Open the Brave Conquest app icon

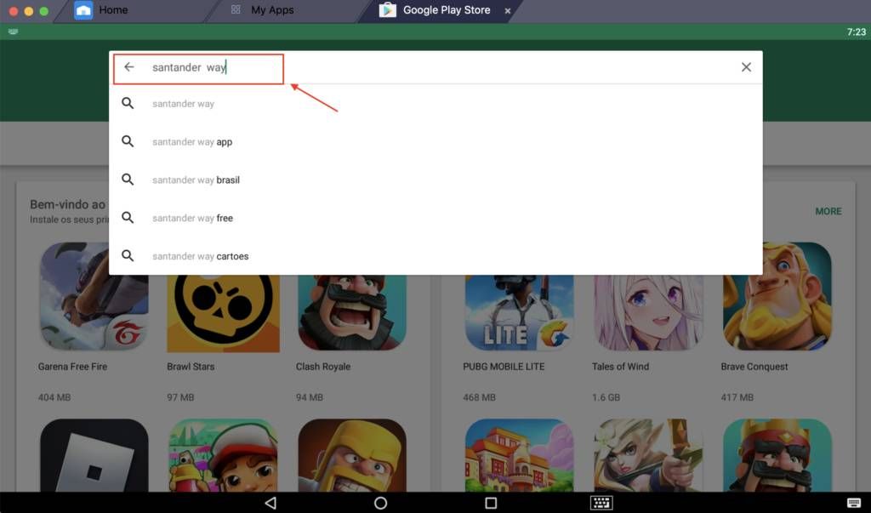777,296
